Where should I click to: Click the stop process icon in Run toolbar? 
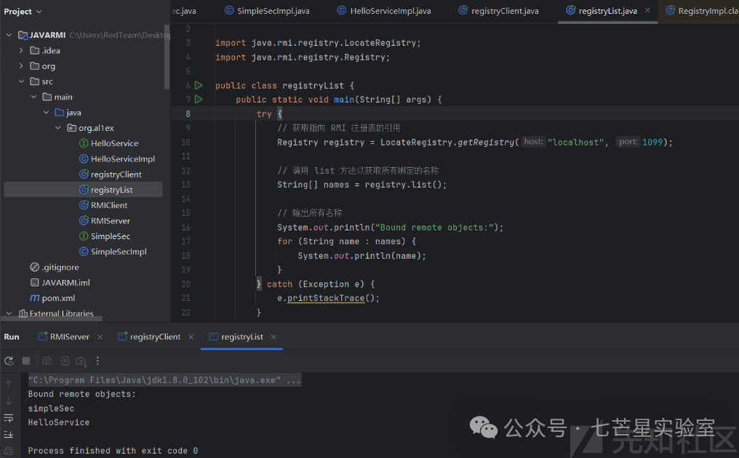(x=26, y=361)
